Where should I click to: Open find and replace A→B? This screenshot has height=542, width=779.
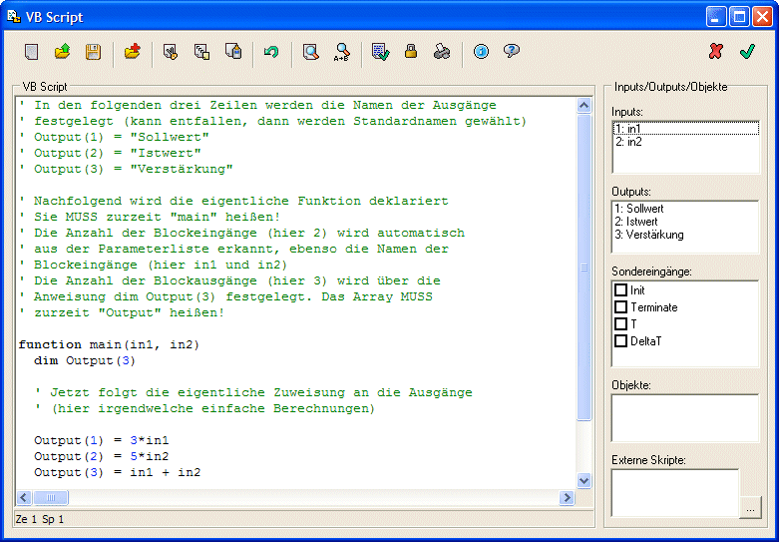342,52
